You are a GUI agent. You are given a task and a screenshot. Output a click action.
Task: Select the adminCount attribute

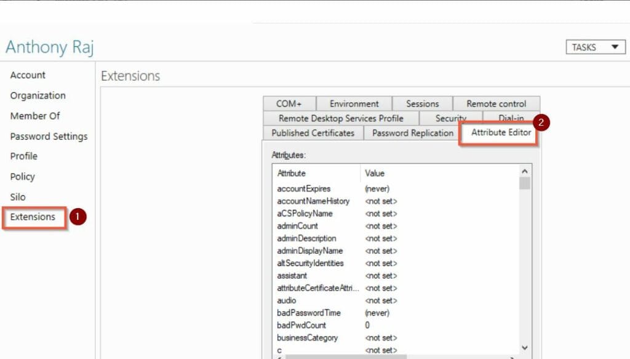point(396,226)
